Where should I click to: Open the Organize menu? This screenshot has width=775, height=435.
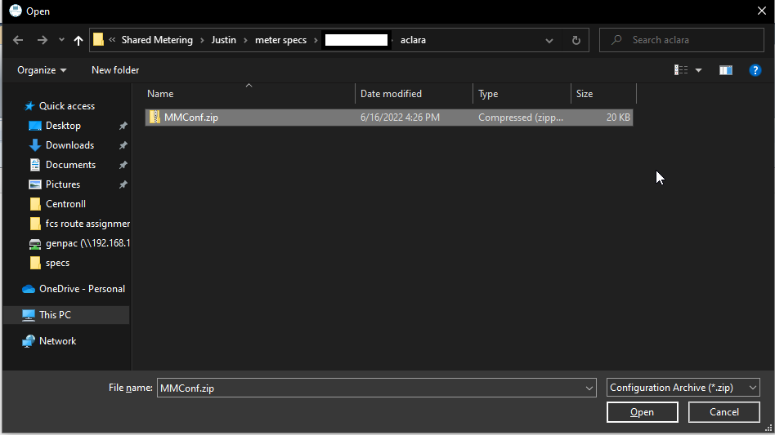[x=42, y=70]
